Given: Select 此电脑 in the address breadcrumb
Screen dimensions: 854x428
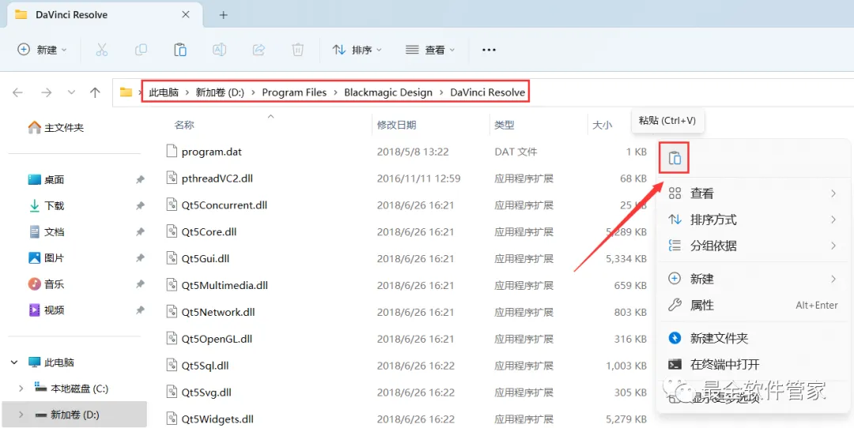Looking at the screenshot, I should [164, 92].
